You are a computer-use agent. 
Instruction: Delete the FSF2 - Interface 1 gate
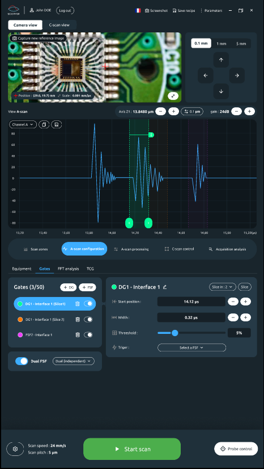coord(78,335)
